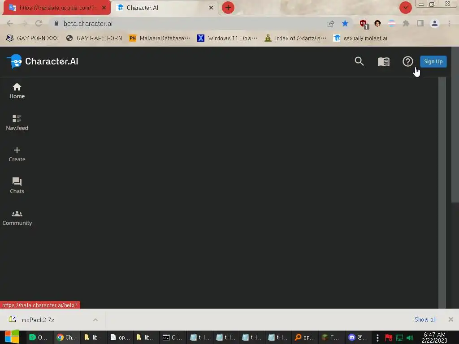The image size is (459, 344).
Task: Go back with the browser back arrow
Action: [x=10, y=23]
